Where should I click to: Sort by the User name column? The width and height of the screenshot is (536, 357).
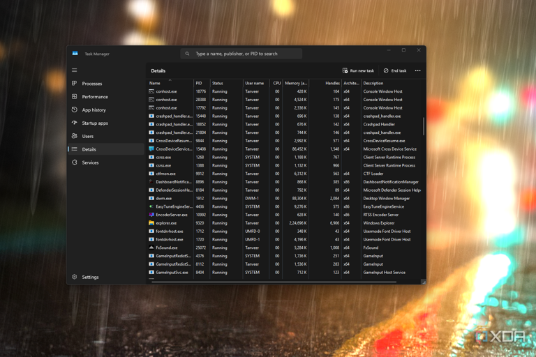coord(255,83)
